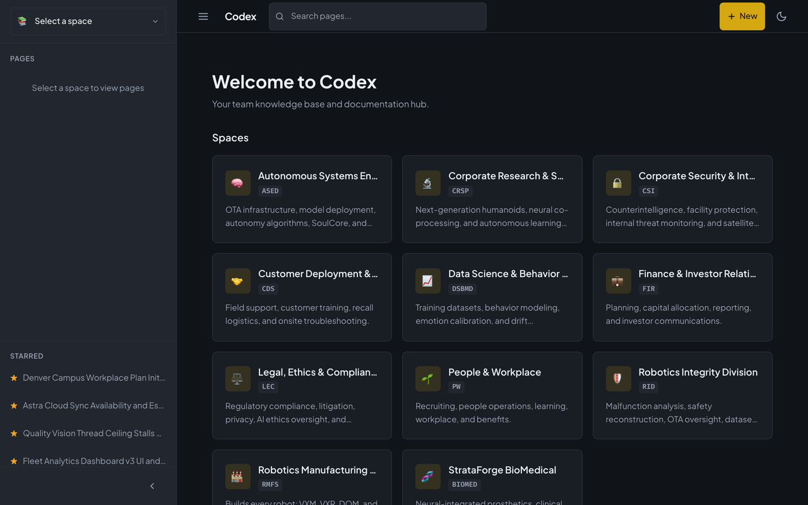Click the microscope icon on Corporate Research card
This screenshot has height=505, width=808.
(427, 183)
